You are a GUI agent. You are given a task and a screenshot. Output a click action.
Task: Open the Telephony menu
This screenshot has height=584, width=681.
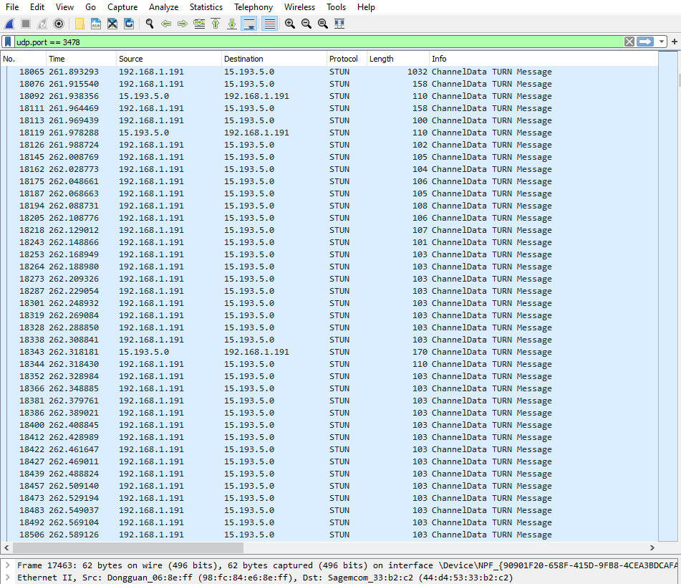pos(253,7)
